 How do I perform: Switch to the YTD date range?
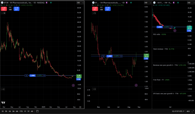click(21, 111)
